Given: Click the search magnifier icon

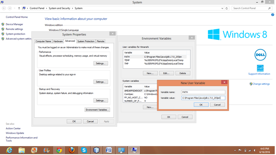Looking at the screenshot, I should [269, 8].
